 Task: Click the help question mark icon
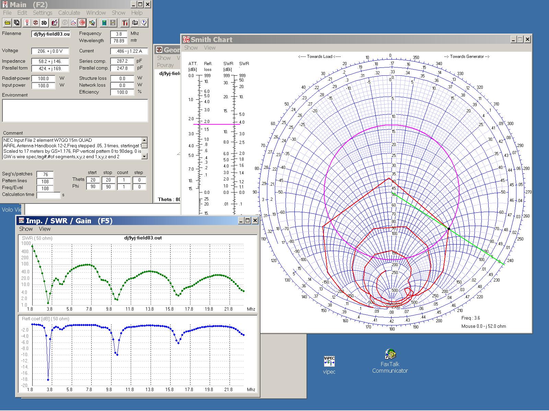coord(144,23)
